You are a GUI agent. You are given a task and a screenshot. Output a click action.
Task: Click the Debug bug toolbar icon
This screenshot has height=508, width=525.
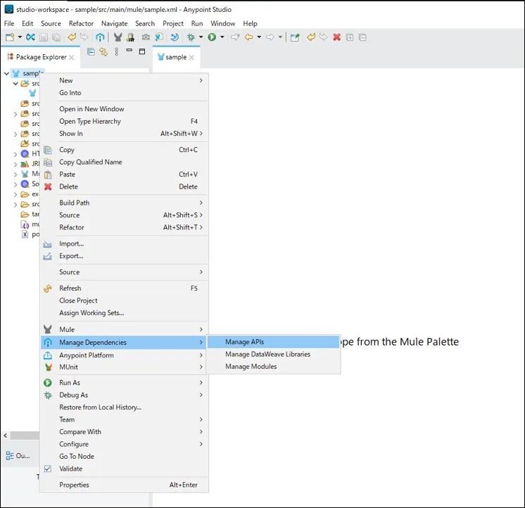pyautogui.click(x=191, y=37)
